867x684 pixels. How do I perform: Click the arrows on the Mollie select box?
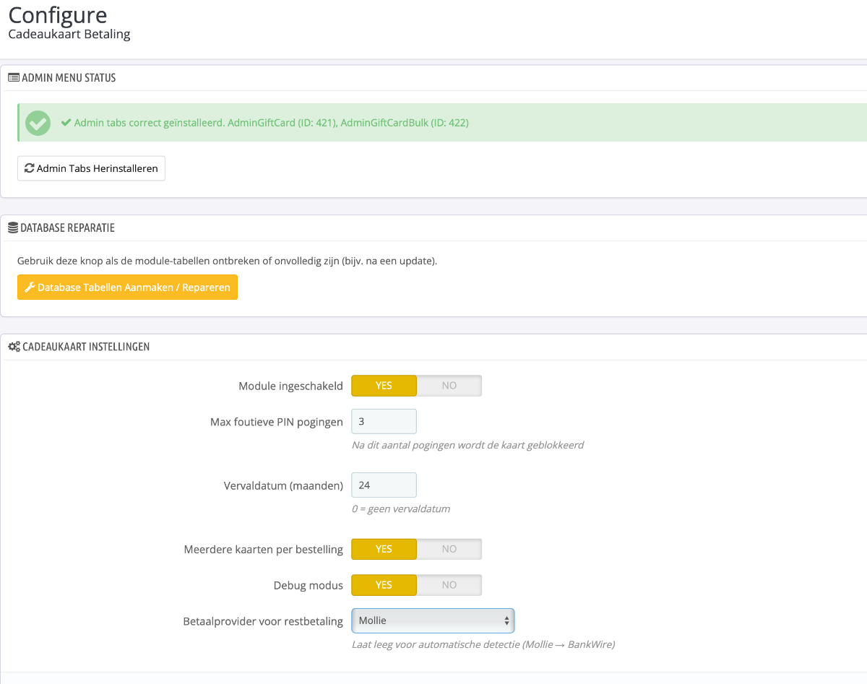(507, 620)
